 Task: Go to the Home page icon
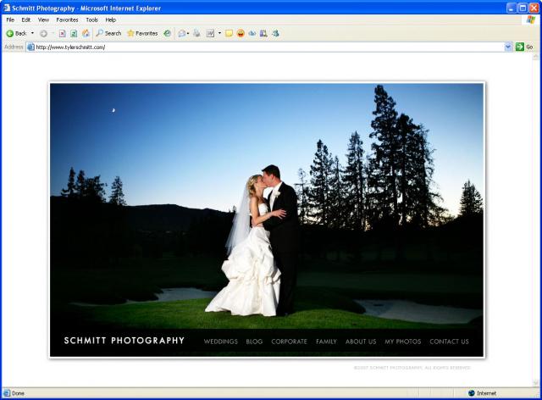coord(86,33)
